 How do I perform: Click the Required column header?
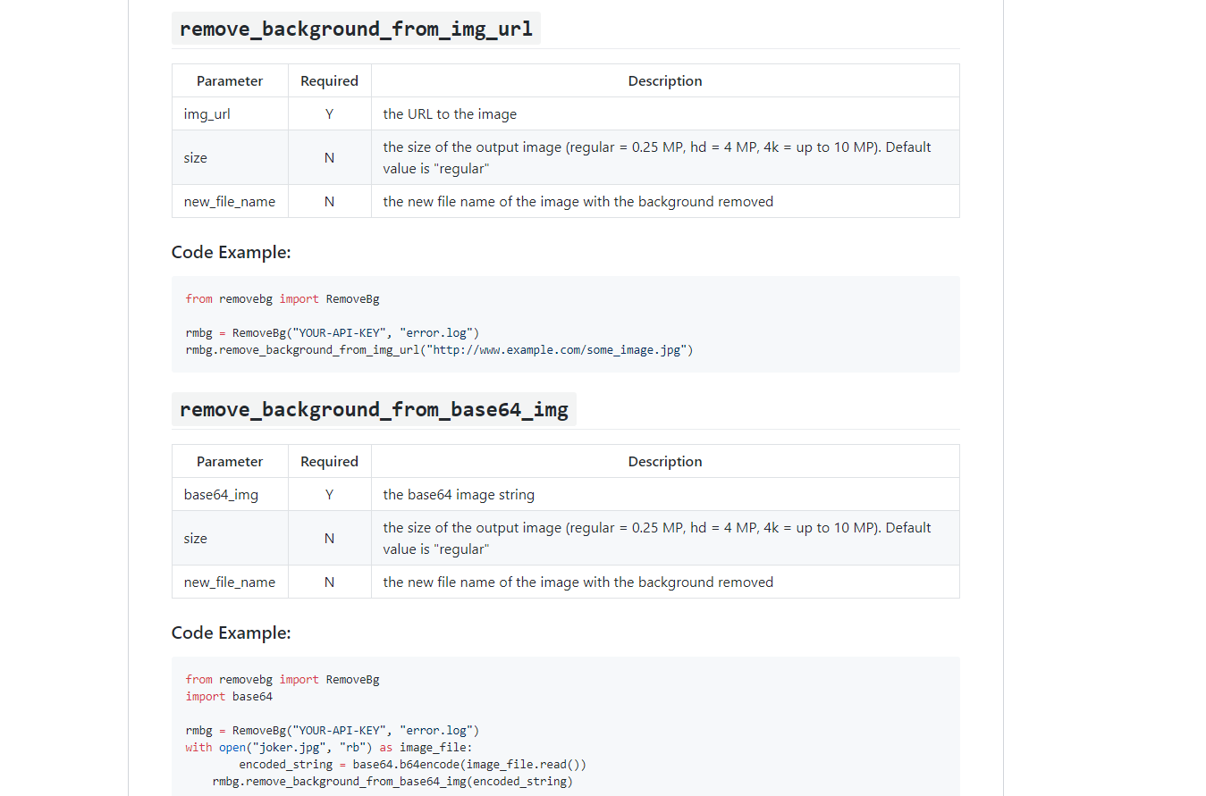point(329,80)
